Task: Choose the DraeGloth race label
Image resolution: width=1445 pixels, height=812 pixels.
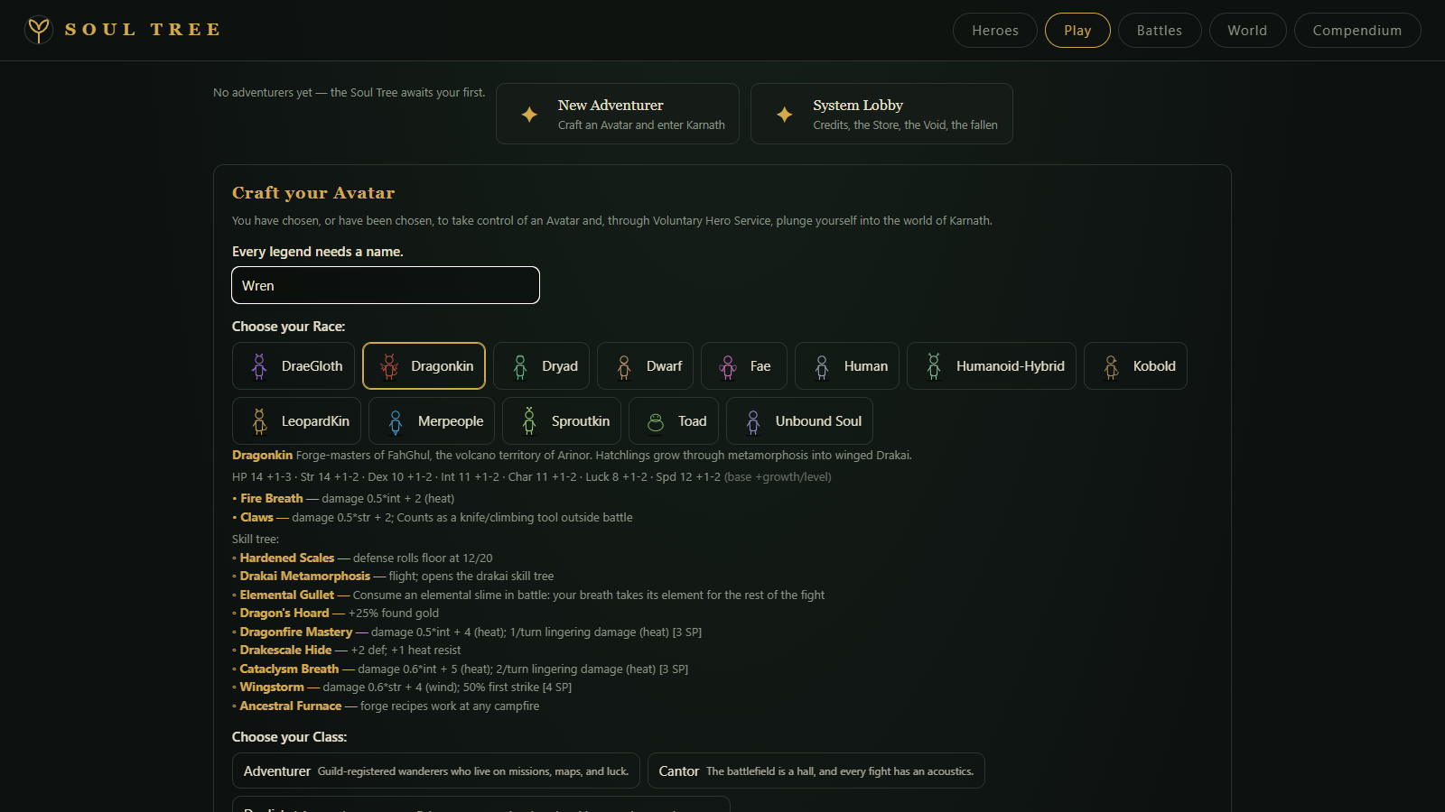Action: pos(312,366)
